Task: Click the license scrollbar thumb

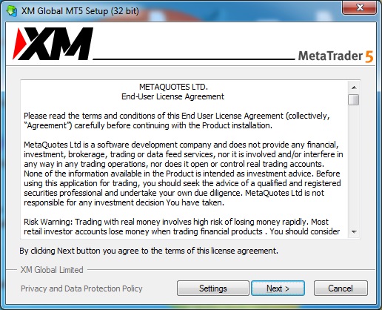Action: tap(354, 99)
